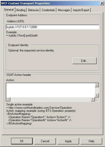Click the 'Address (URI):' label
The width and height of the screenshot is (105, 147).
[16, 21]
